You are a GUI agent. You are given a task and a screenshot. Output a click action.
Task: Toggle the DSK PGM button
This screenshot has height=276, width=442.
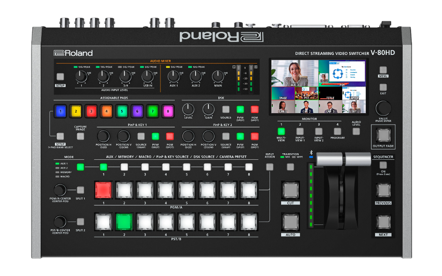click(x=255, y=109)
